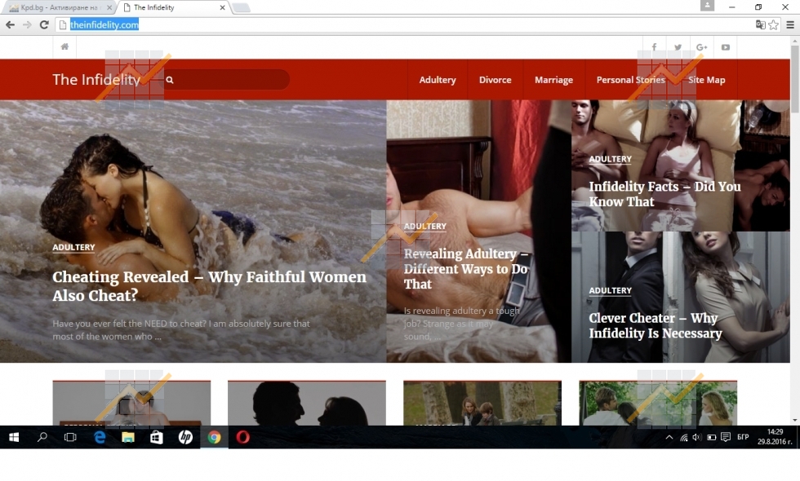Open the site's Twitter icon
This screenshot has width=800, height=481.
tap(678, 47)
